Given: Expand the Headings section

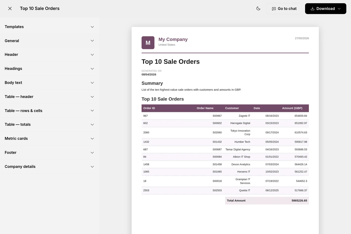Looking at the screenshot, I should (x=49, y=68).
